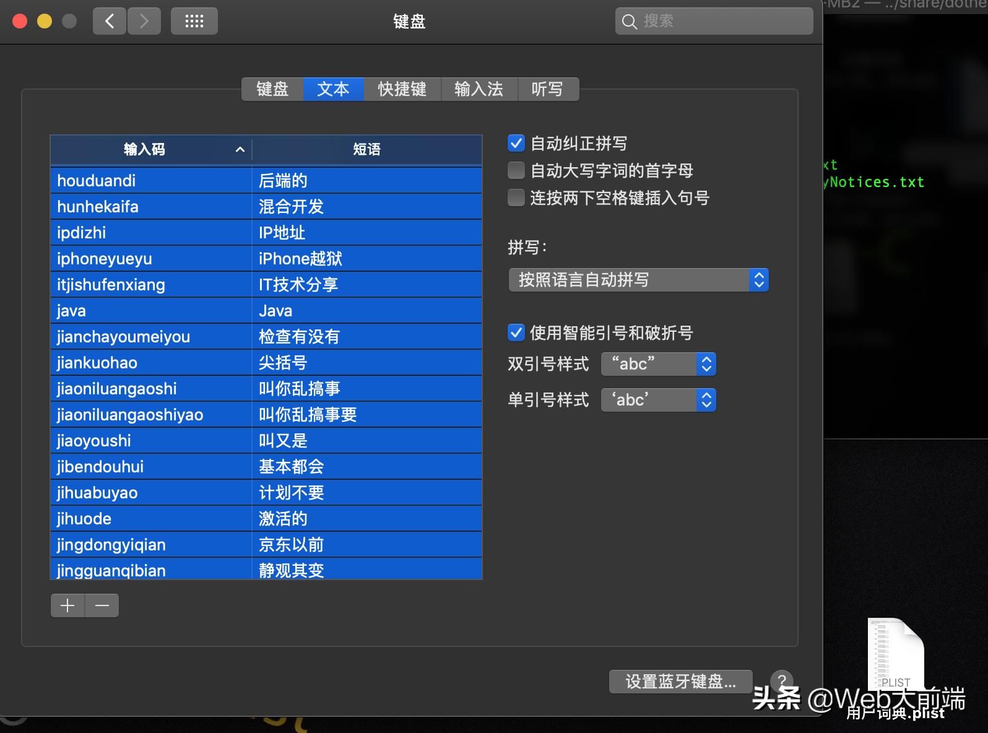The width and height of the screenshot is (988, 733).
Task: Switch to the 键盘 tab
Action: [272, 89]
